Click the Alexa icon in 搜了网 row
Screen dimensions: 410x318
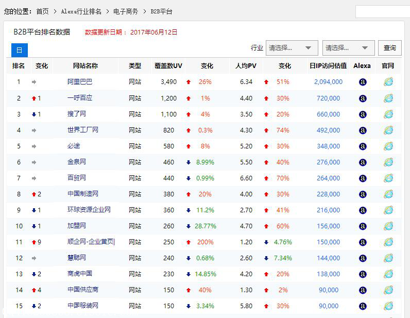click(362, 114)
